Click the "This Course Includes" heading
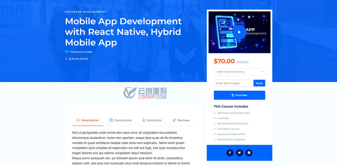 [x=231, y=106]
